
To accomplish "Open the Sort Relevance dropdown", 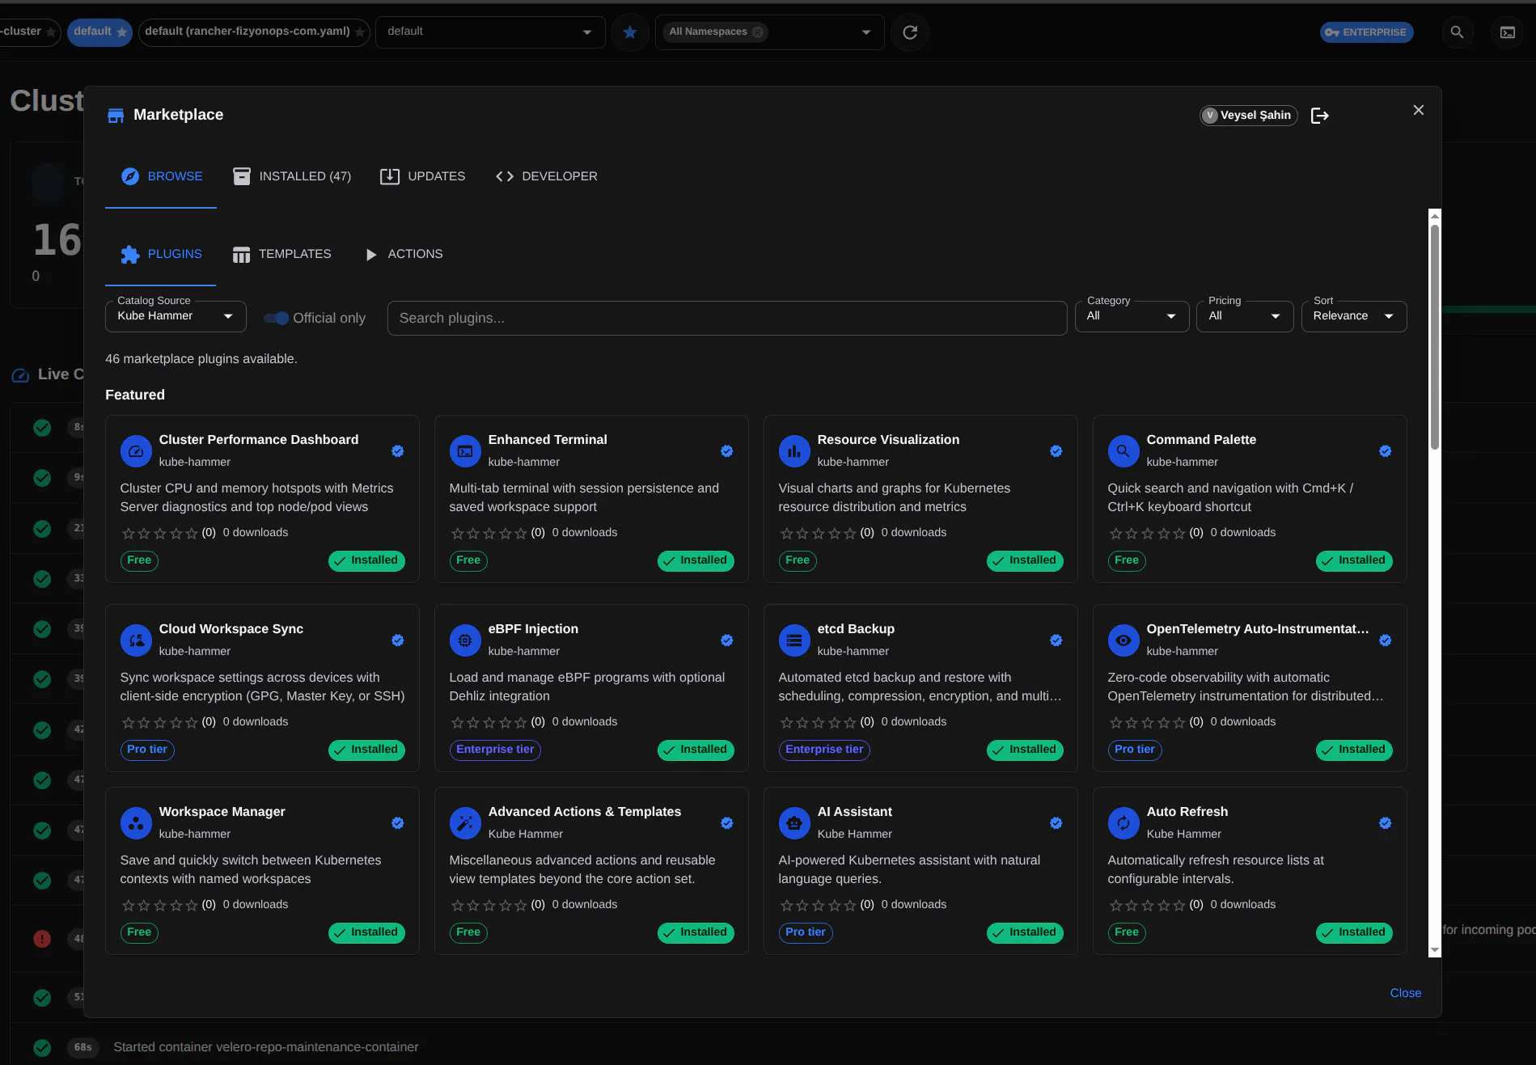I will coord(1354,316).
